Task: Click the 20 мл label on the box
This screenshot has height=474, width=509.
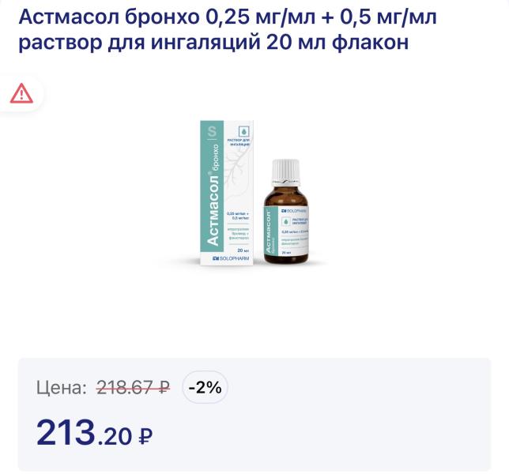Action: pyautogui.click(x=243, y=250)
